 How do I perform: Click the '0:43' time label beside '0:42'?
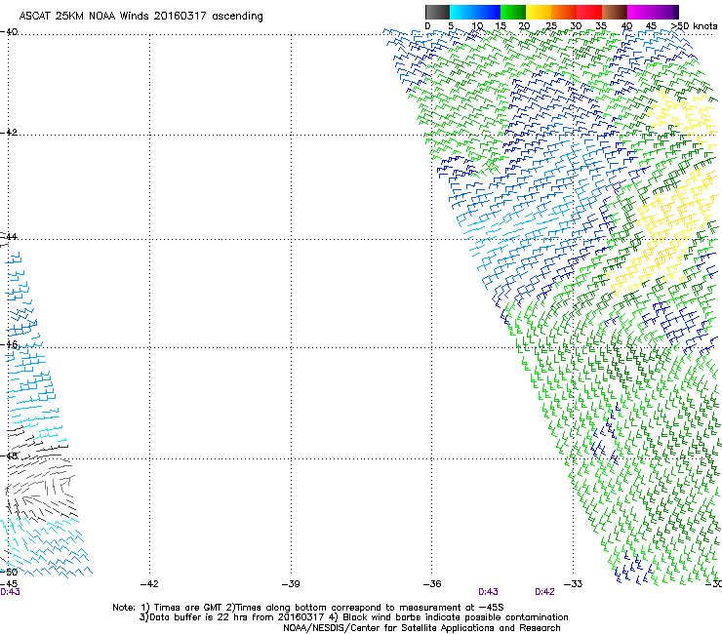(x=488, y=592)
